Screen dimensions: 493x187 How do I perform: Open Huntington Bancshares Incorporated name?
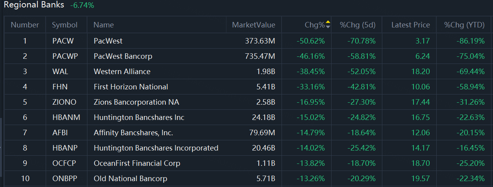[x=156, y=148]
